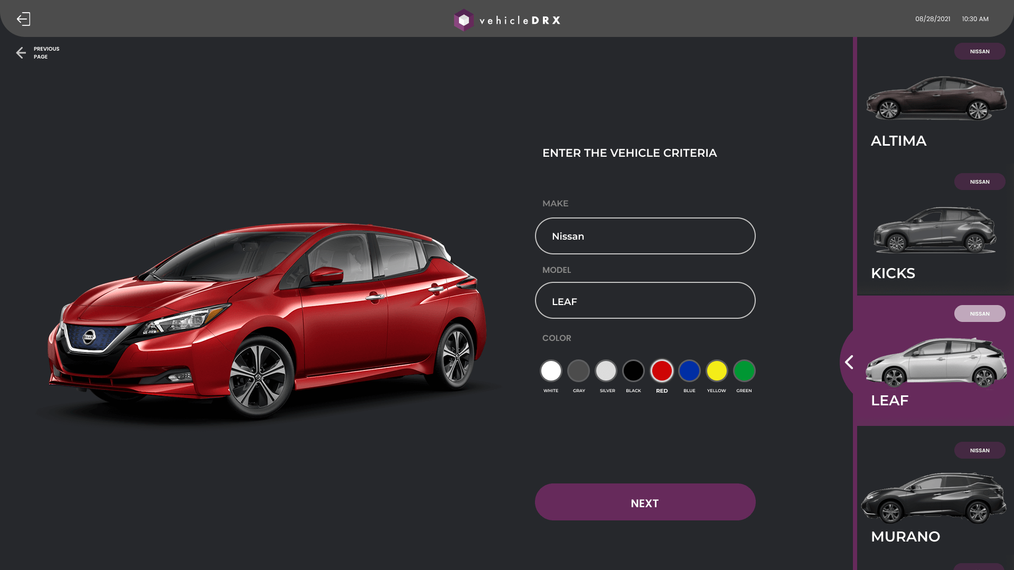
Task: Click the KICKS model name
Action: [893, 273]
